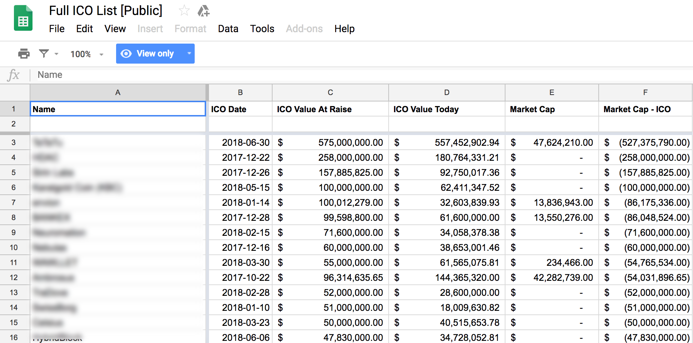Open the Edit menu
Viewport: 693px width, 343px height.
pos(84,29)
